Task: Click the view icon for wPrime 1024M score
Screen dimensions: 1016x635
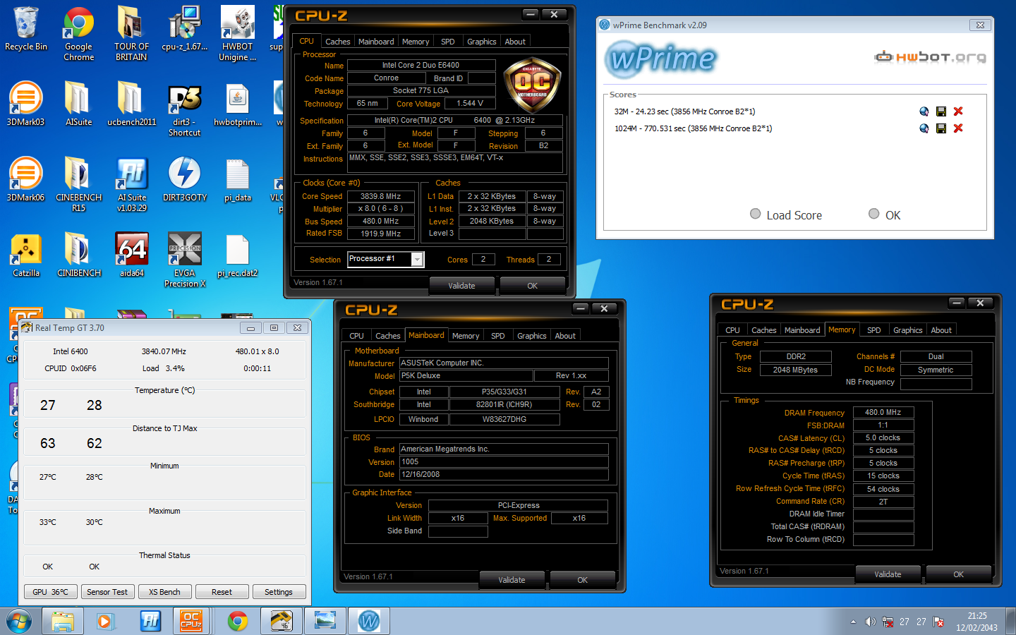Action: tap(924, 128)
